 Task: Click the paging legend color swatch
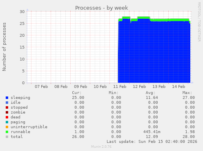click(7, 122)
